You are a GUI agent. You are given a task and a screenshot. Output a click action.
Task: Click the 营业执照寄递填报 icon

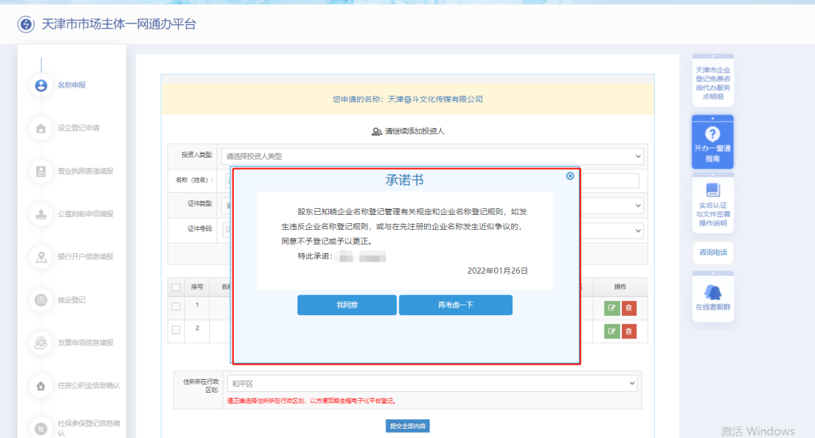[40, 171]
